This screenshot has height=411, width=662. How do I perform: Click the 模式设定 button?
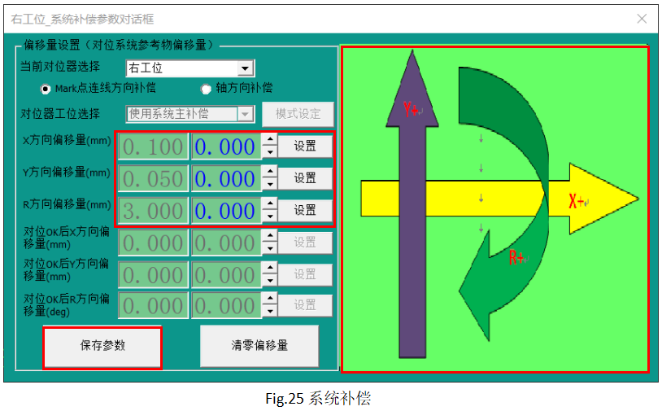point(298,114)
